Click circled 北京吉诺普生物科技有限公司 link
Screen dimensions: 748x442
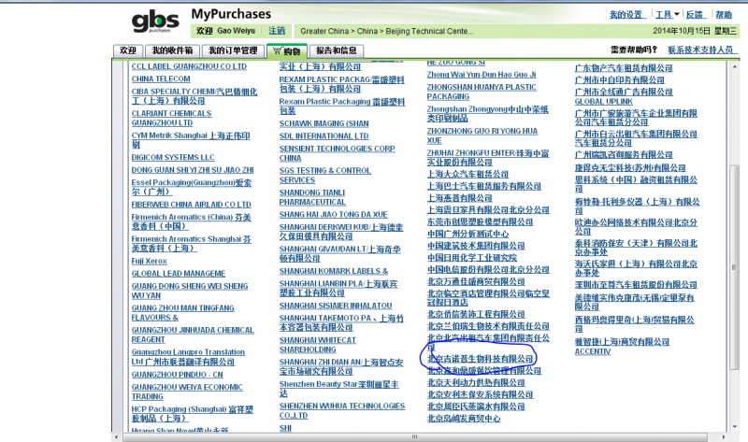click(x=480, y=359)
